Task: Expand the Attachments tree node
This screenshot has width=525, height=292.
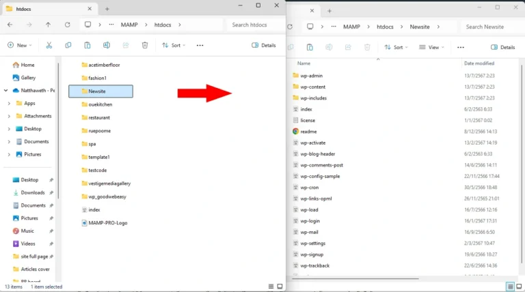Action: [9, 116]
